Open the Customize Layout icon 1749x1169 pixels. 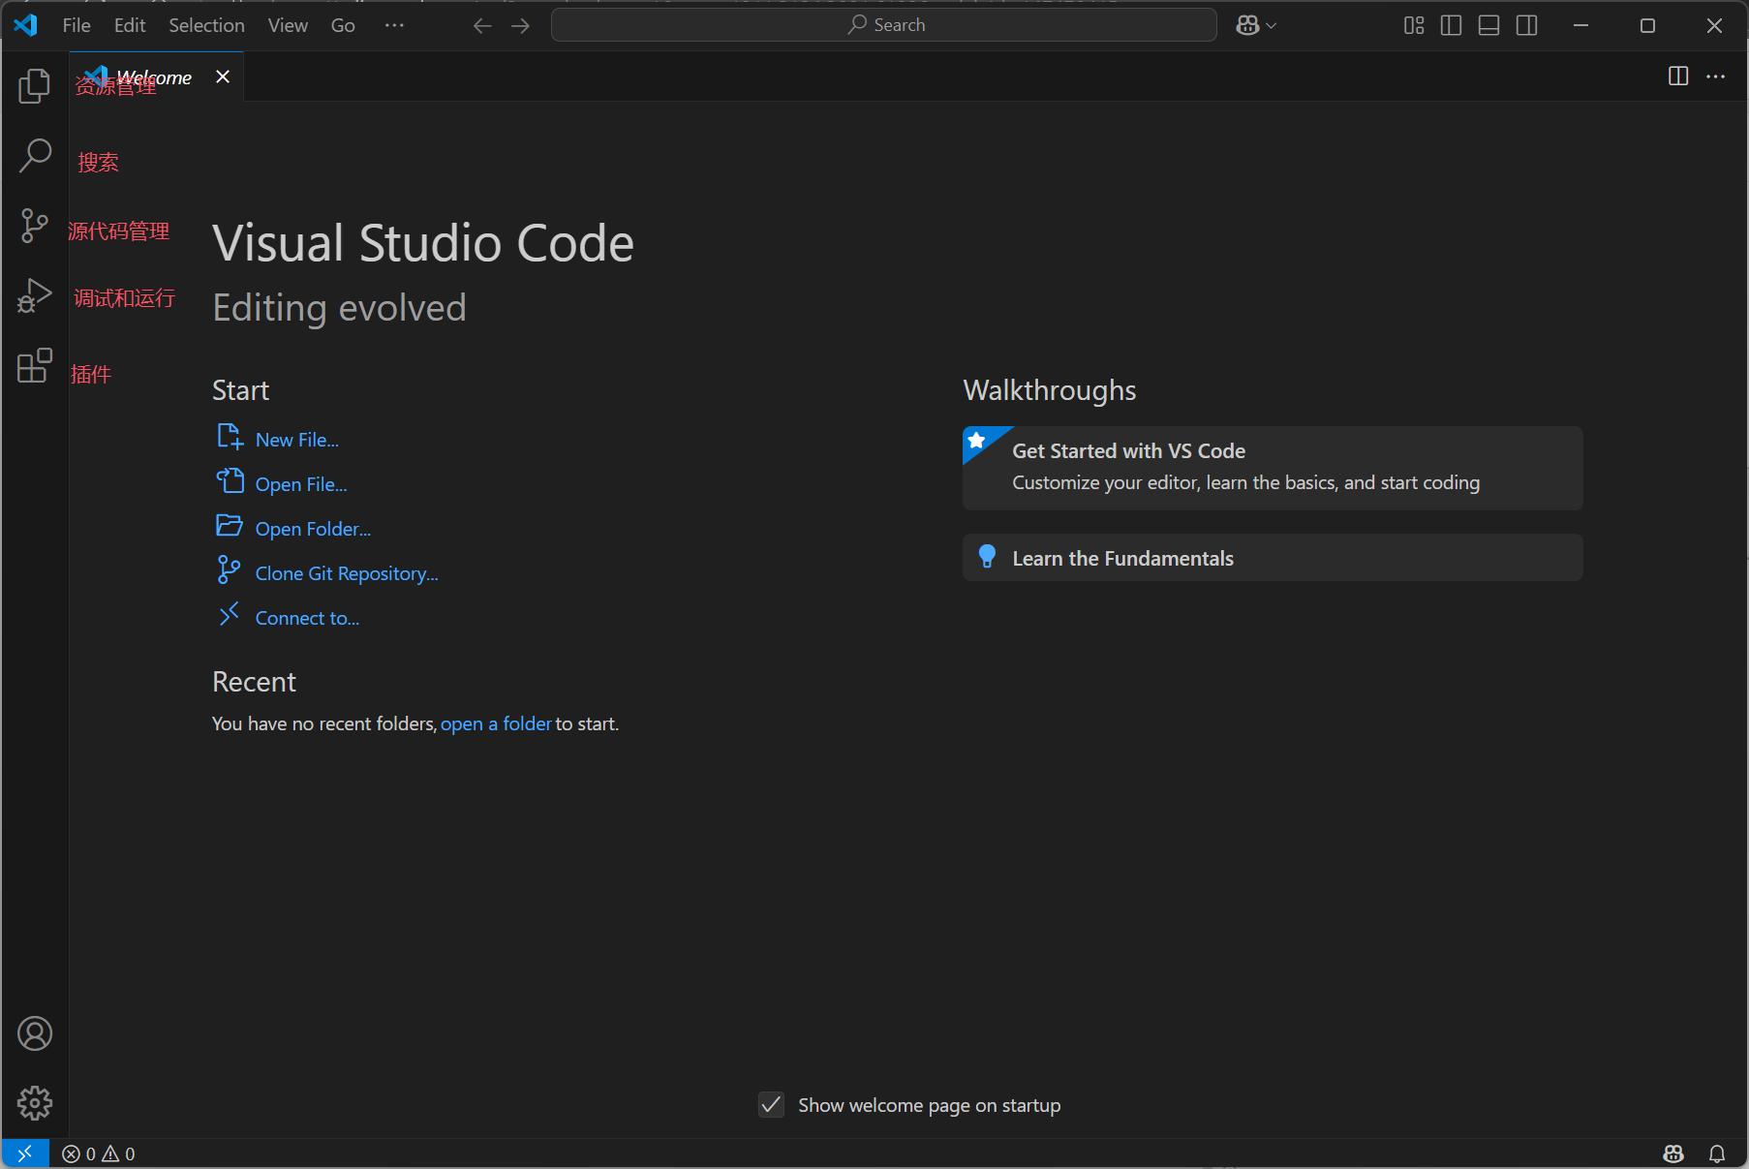[1414, 25]
